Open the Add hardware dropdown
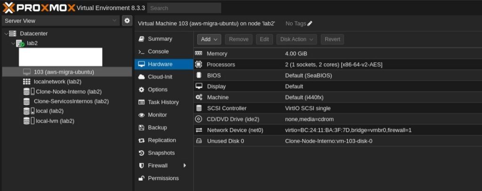 pos(209,39)
